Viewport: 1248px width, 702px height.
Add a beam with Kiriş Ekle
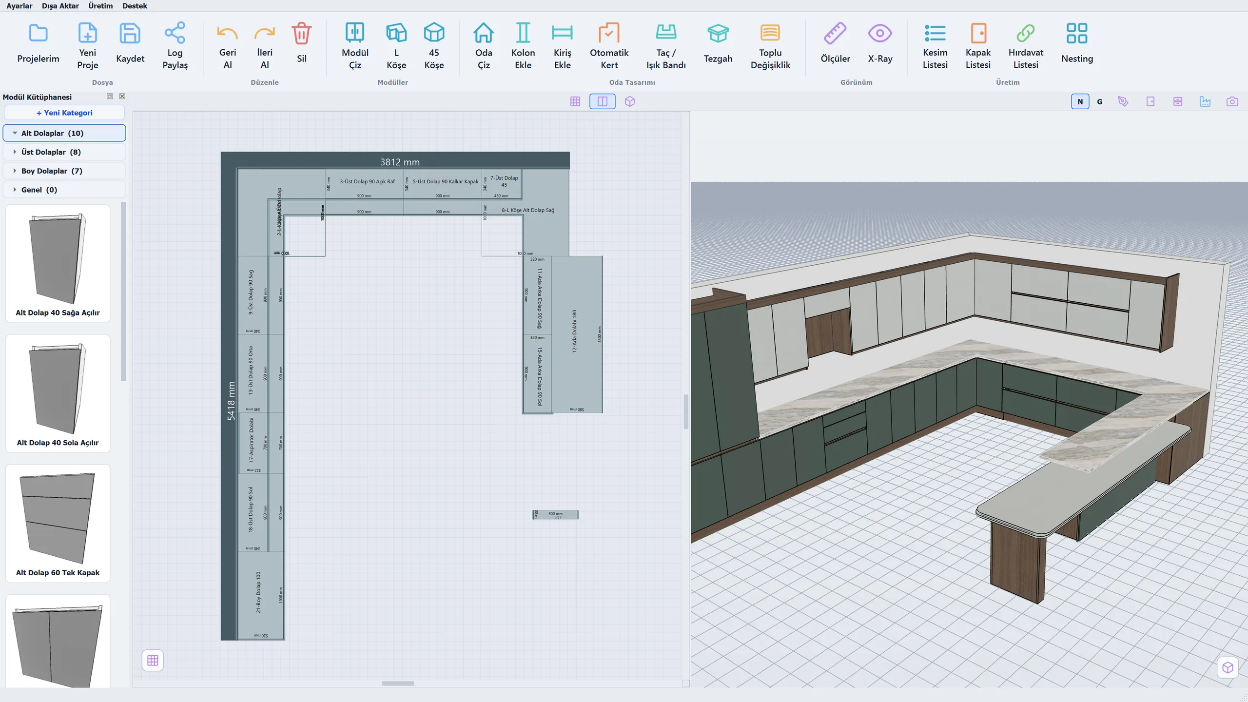[x=562, y=46]
